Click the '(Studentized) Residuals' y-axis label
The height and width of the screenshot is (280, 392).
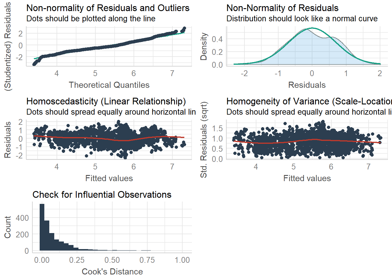coord(8,47)
